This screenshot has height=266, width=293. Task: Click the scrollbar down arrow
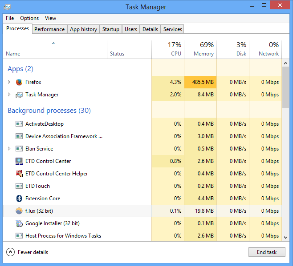tap(285, 238)
